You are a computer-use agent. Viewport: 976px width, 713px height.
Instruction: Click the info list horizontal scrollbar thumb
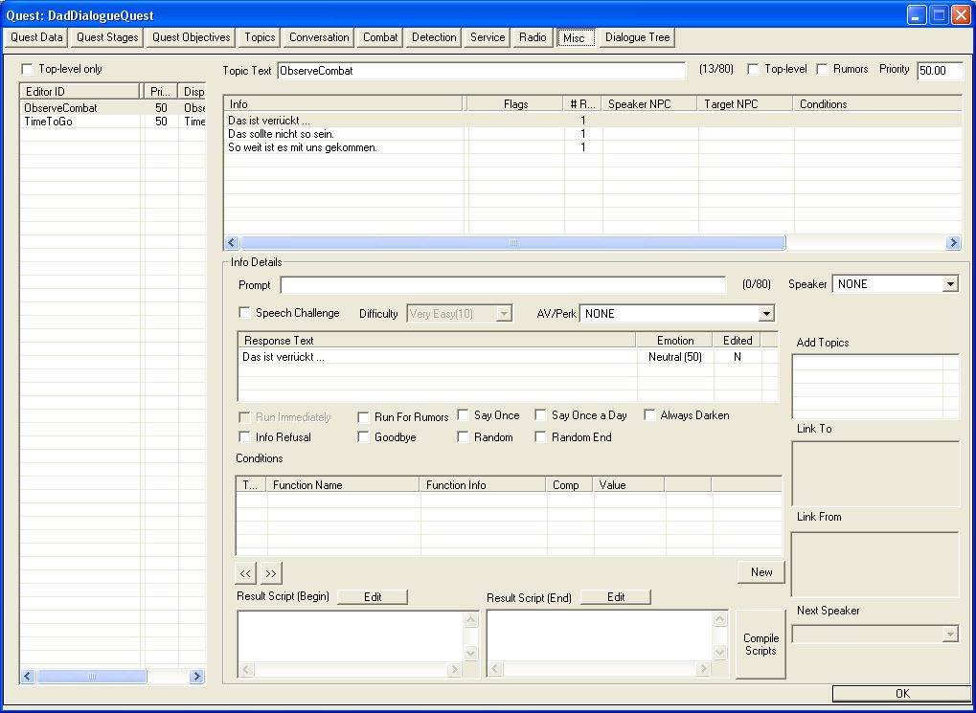(x=512, y=243)
